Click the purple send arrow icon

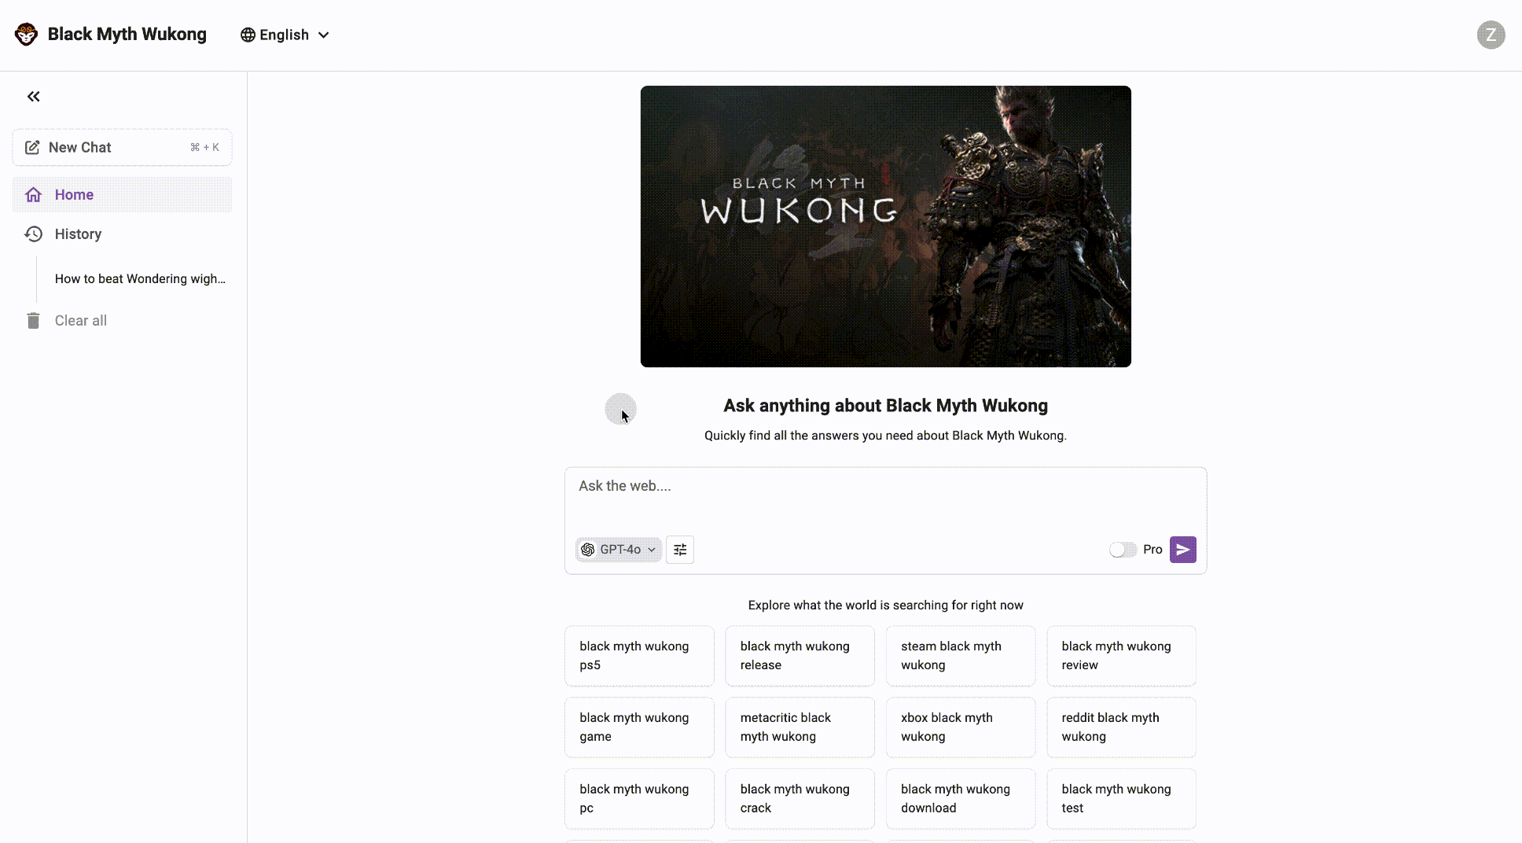pyautogui.click(x=1182, y=549)
